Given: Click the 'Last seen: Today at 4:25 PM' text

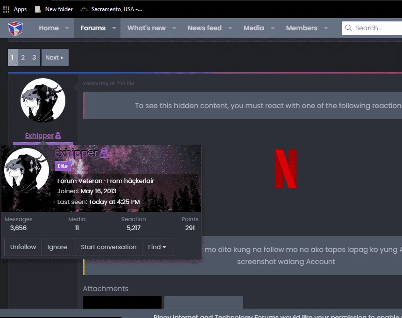Looking at the screenshot, I should point(99,202).
